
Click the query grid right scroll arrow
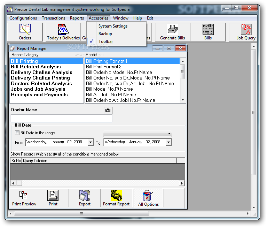point(182,183)
